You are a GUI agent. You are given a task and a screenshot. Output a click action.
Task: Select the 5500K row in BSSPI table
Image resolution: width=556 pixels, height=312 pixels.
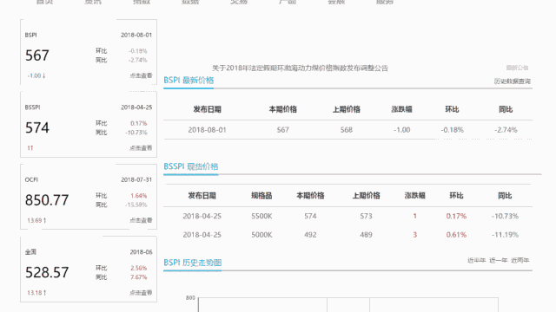click(347, 216)
